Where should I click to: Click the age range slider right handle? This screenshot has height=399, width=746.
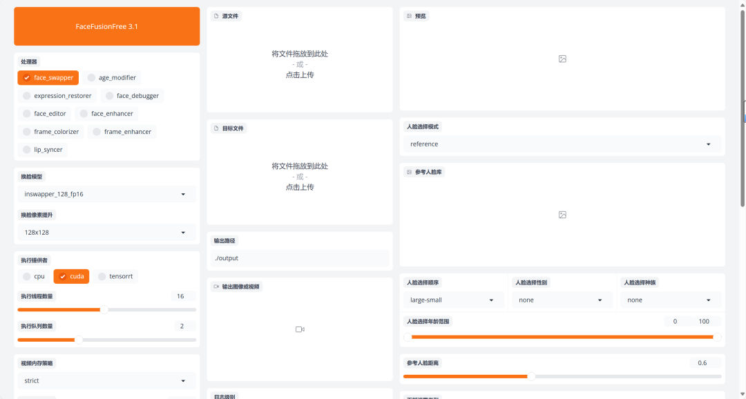coord(717,337)
